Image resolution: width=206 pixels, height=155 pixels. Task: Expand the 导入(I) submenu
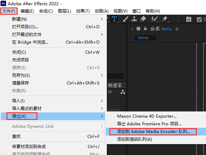point(53,101)
